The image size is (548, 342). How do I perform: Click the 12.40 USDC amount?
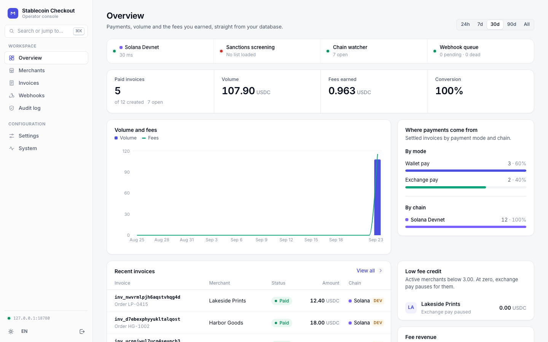point(325,301)
